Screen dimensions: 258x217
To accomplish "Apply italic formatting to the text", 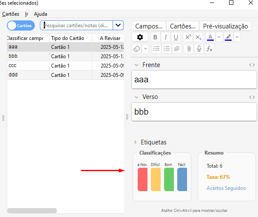I will click(x=166, y=37).
